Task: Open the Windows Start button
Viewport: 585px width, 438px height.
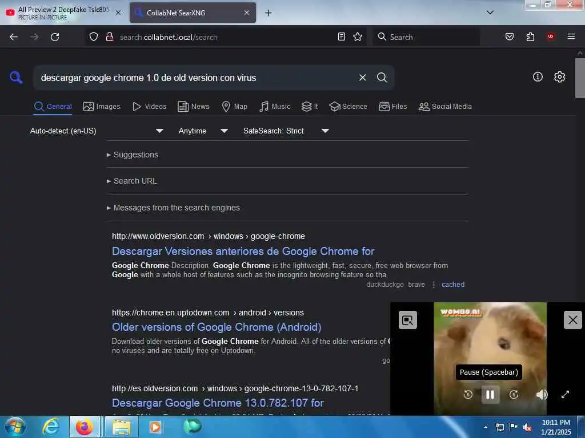Action: point(15,427)
